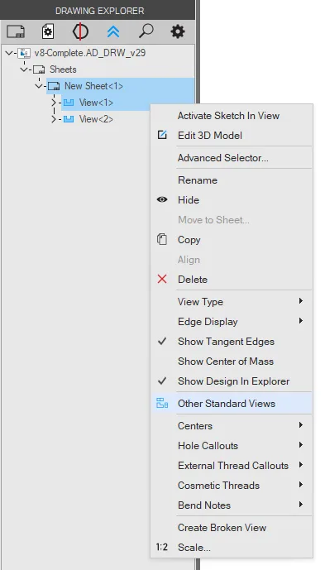
Task: Click the View<2> view icon
Action: tap(69, 119)
